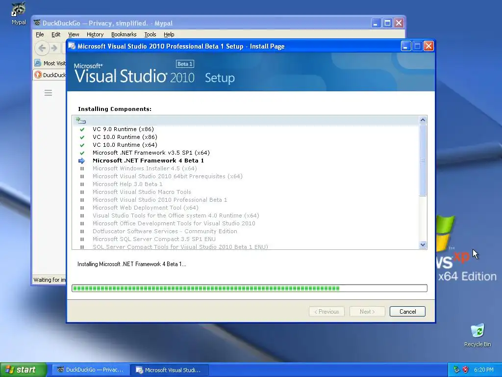Open the Edit menu in Mypal
Image resolution: width=502 pixels, height=377 pixels.
coord(56,34)
